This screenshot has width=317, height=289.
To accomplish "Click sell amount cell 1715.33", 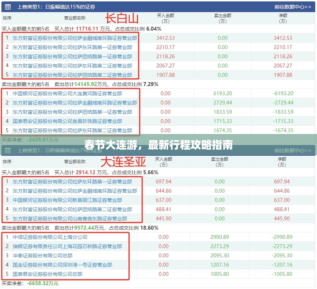I will [223, 122].
